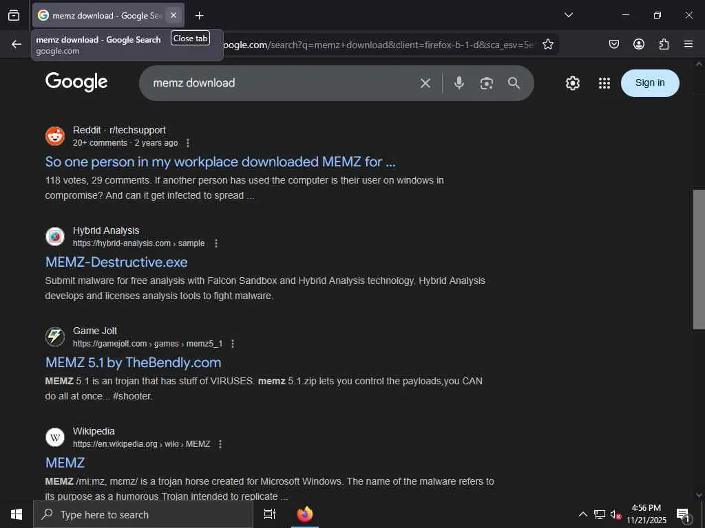Click the Close tab tooltip button
705x528 pixels.
(190, 38)
